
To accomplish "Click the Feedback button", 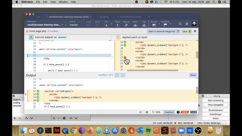I will 169,112.
